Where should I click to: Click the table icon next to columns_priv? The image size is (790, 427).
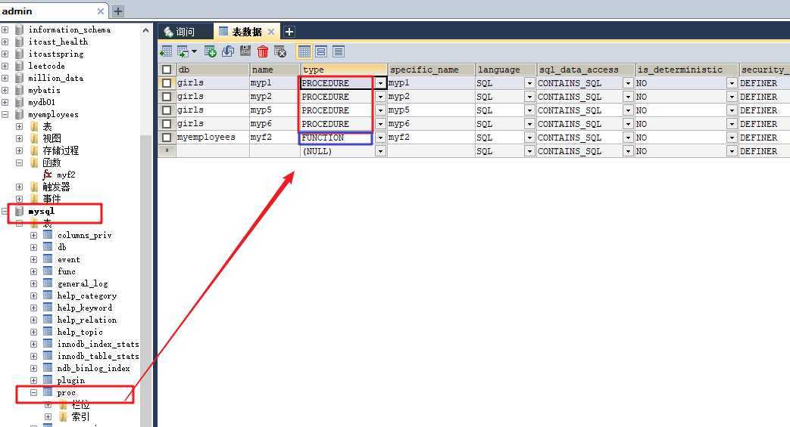click(x=48, y=235)
